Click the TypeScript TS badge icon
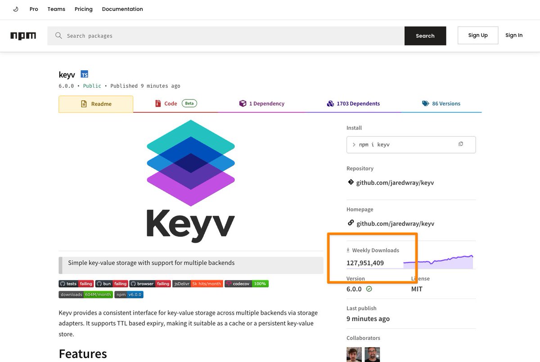The image size is (540, 362). (x=85, y=74)
